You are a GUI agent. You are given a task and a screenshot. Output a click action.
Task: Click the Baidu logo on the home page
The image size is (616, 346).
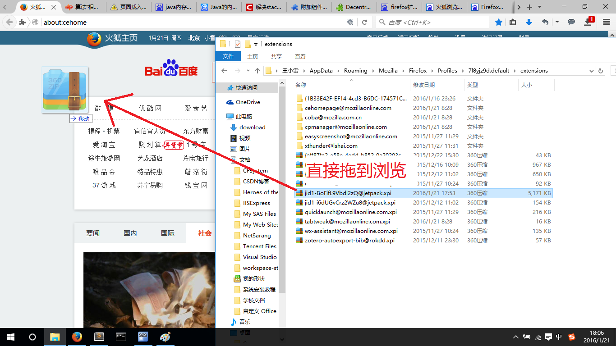(171, 68)
